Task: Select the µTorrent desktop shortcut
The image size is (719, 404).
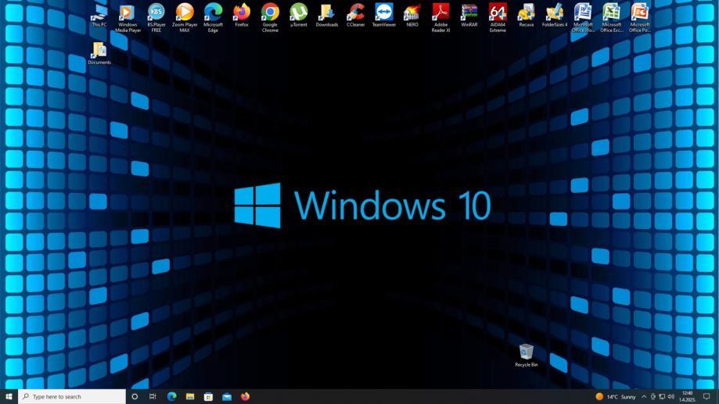Action: click(299, 16)
